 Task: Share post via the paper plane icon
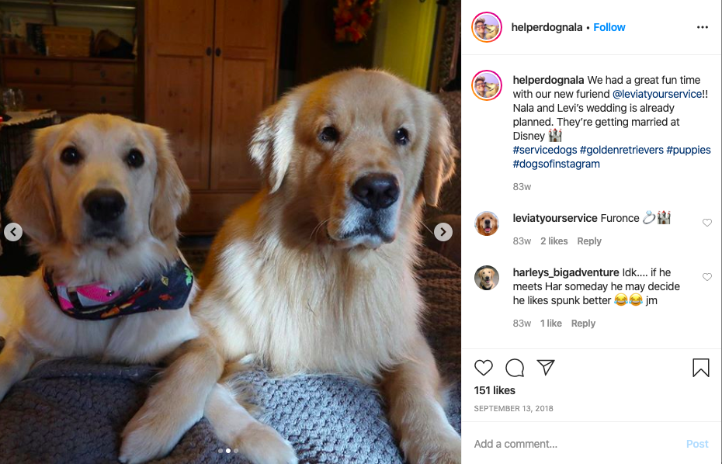pos(546,367)
